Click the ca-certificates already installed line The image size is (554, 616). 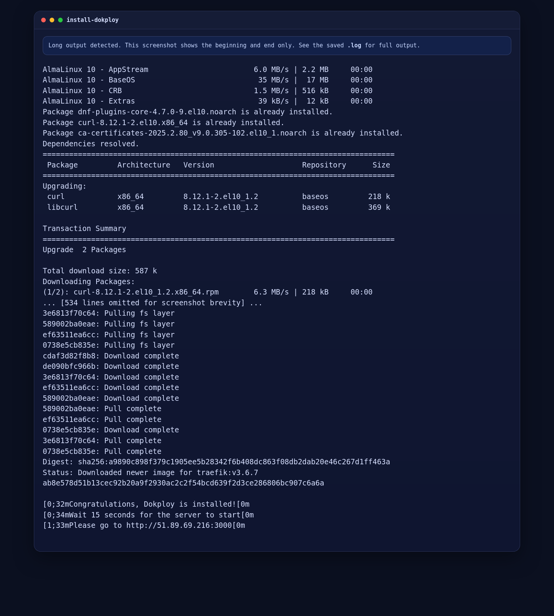[x=223, y=133]
